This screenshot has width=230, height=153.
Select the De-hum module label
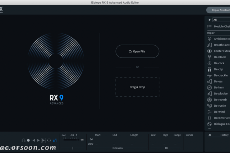click(219, 88)
